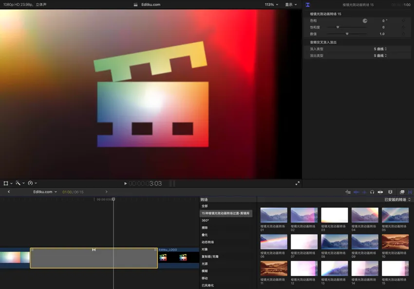Toggle the skimming button in timeline toolbar
The image size is (414, 289).
pyautogui.click(x=356, y=192)
